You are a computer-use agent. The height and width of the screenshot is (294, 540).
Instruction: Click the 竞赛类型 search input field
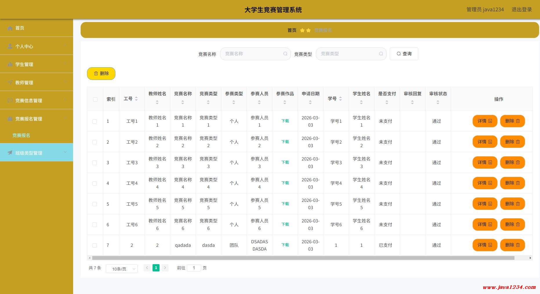[x=348, y=54]
